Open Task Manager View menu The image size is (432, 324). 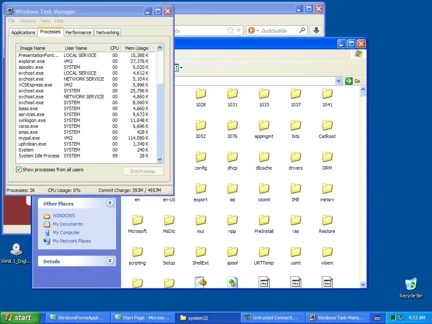coord(45,21)
